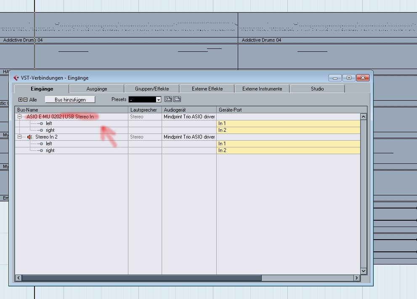Image resolution: width=417 pixels, height=299 pixels.
Task: Open the Externe Instrumente tab
Action: point(262,89)
